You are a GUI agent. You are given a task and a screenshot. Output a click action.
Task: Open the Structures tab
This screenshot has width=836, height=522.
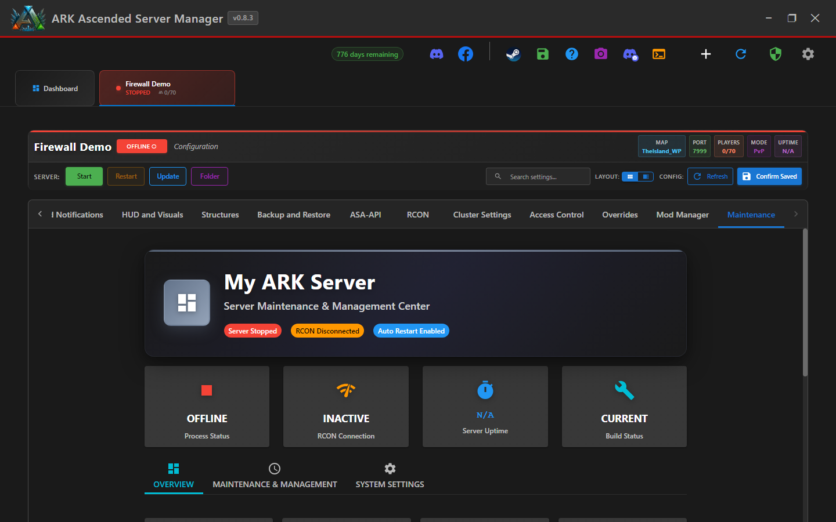(x=220, y=215)
